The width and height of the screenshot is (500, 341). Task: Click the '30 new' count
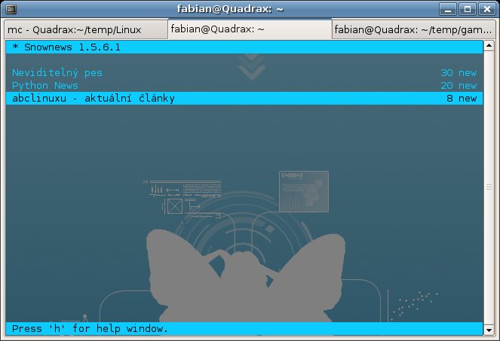(x=459, y=72)
